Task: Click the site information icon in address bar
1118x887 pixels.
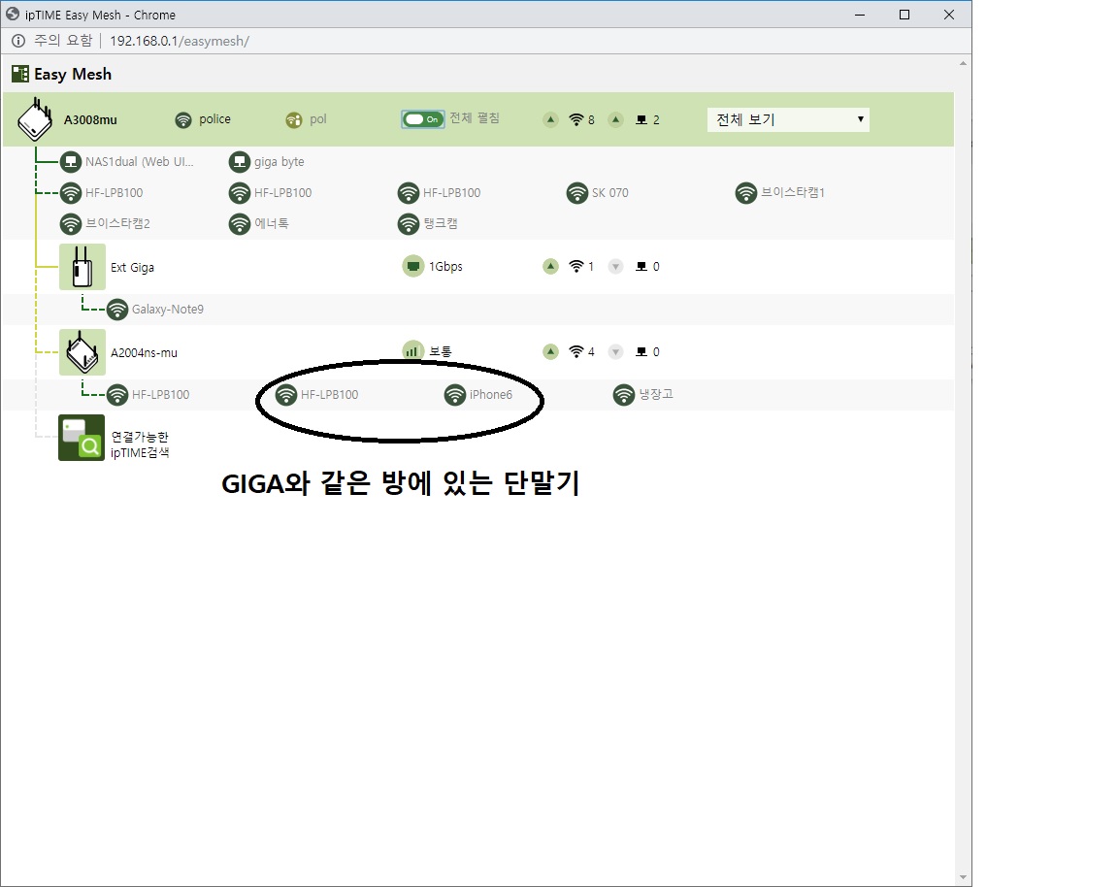Action: click(x=18, y=42)
